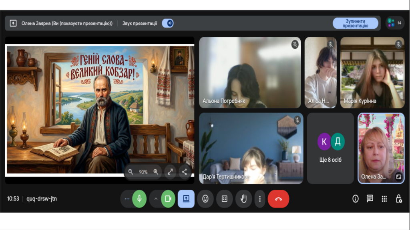This screenshot has height=230, width=410.
Task: Turn on closed captions
Action: (225, 199)
